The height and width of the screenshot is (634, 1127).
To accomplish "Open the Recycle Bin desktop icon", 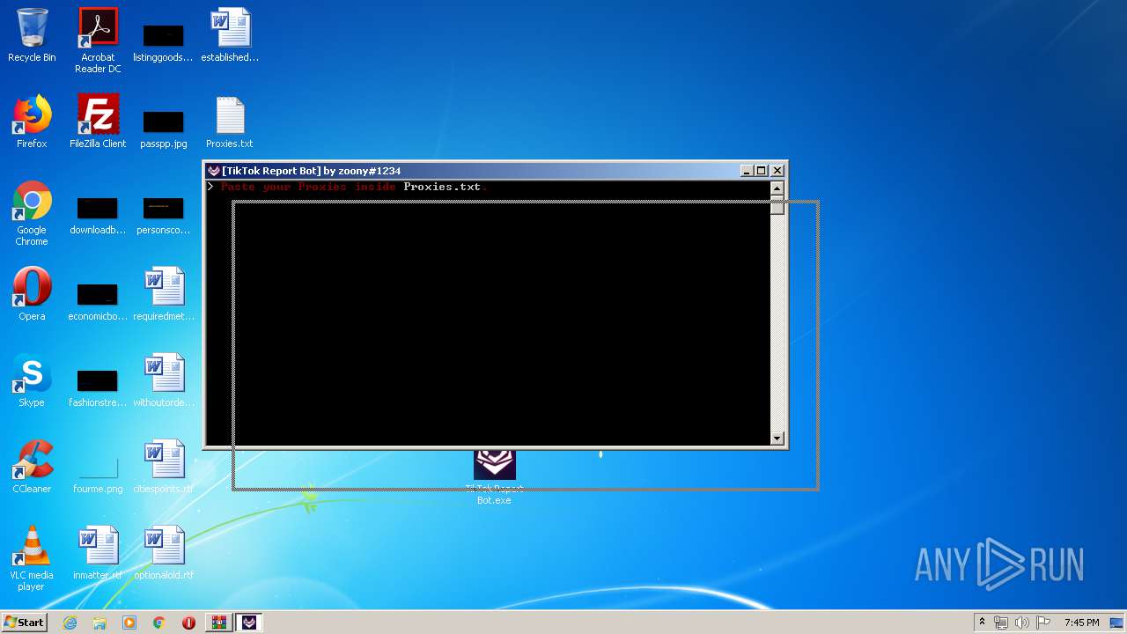I will point(32,35).
